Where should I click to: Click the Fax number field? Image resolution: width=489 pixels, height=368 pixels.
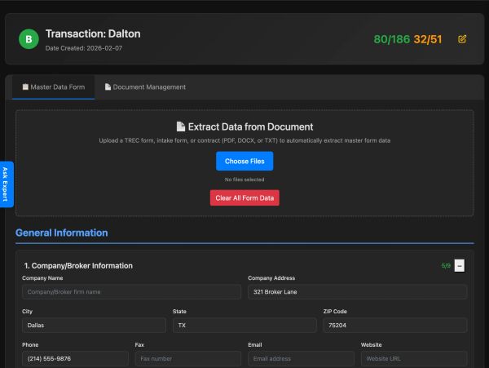click(188, 359)
